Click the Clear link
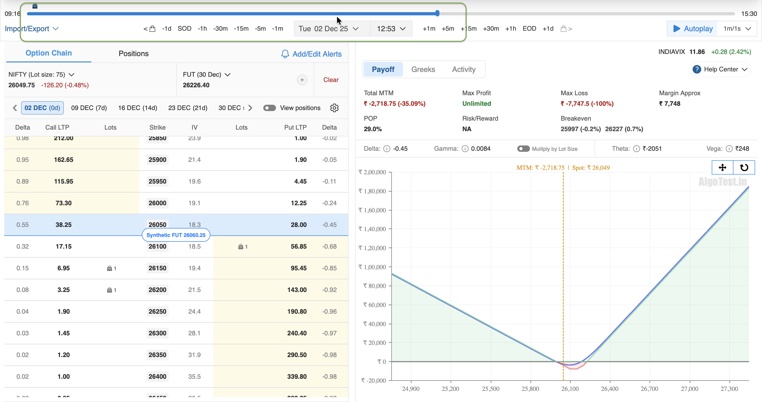The height and width of the screenshot is (402, 762). click(x=331, y=80)
